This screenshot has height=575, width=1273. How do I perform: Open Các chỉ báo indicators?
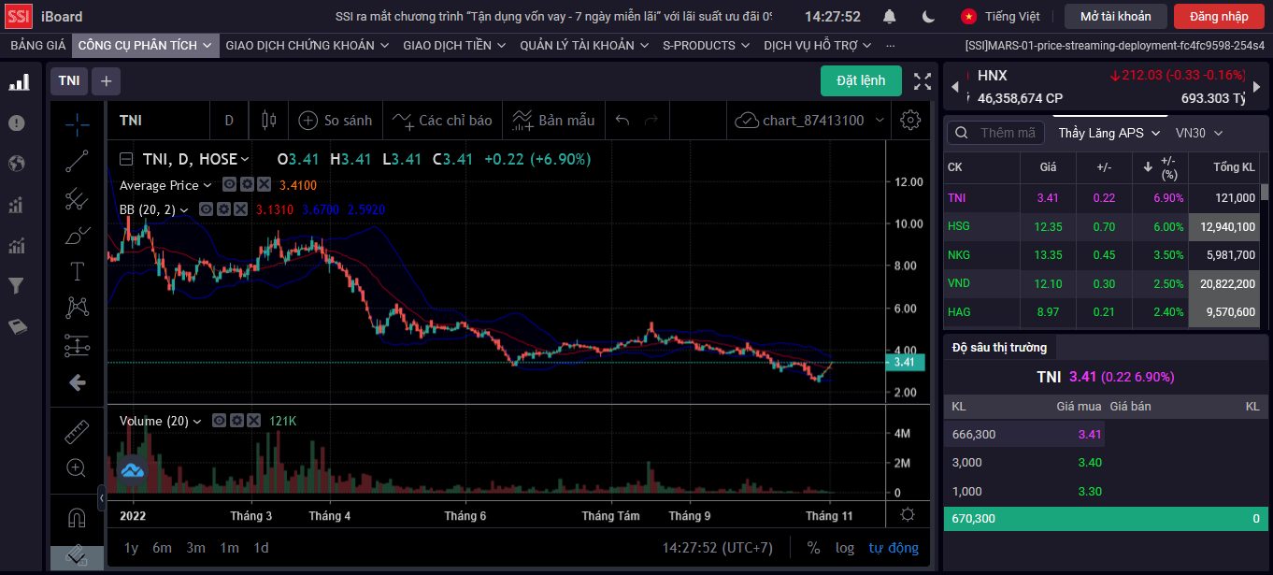[442, 120]
